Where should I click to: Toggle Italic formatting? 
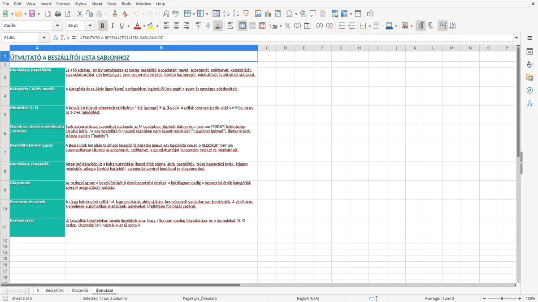pyautogui.click(x=113, y=26)
